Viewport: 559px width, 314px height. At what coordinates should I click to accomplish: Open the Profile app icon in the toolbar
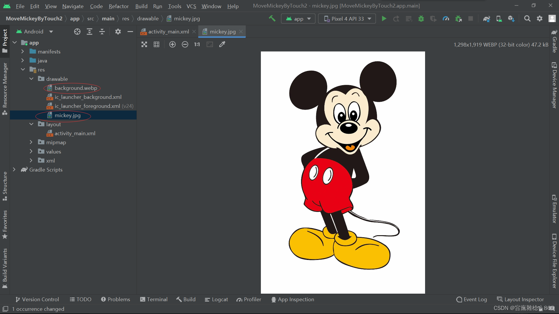click(x=446, y=19)
